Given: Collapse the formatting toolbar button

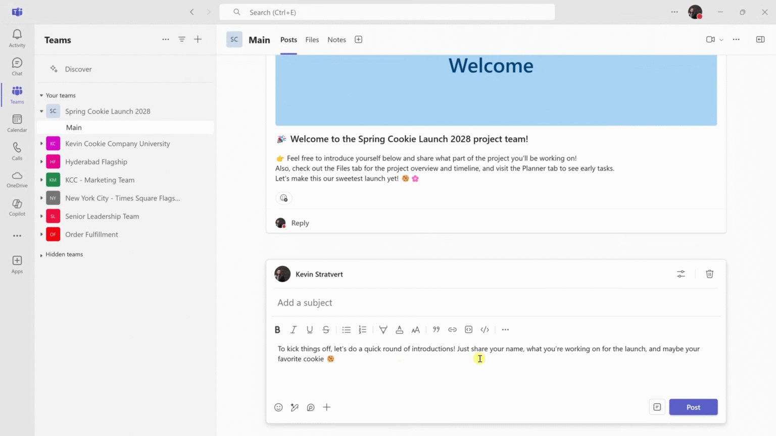Looking at the screenshot, I should [x=657, y=407].
